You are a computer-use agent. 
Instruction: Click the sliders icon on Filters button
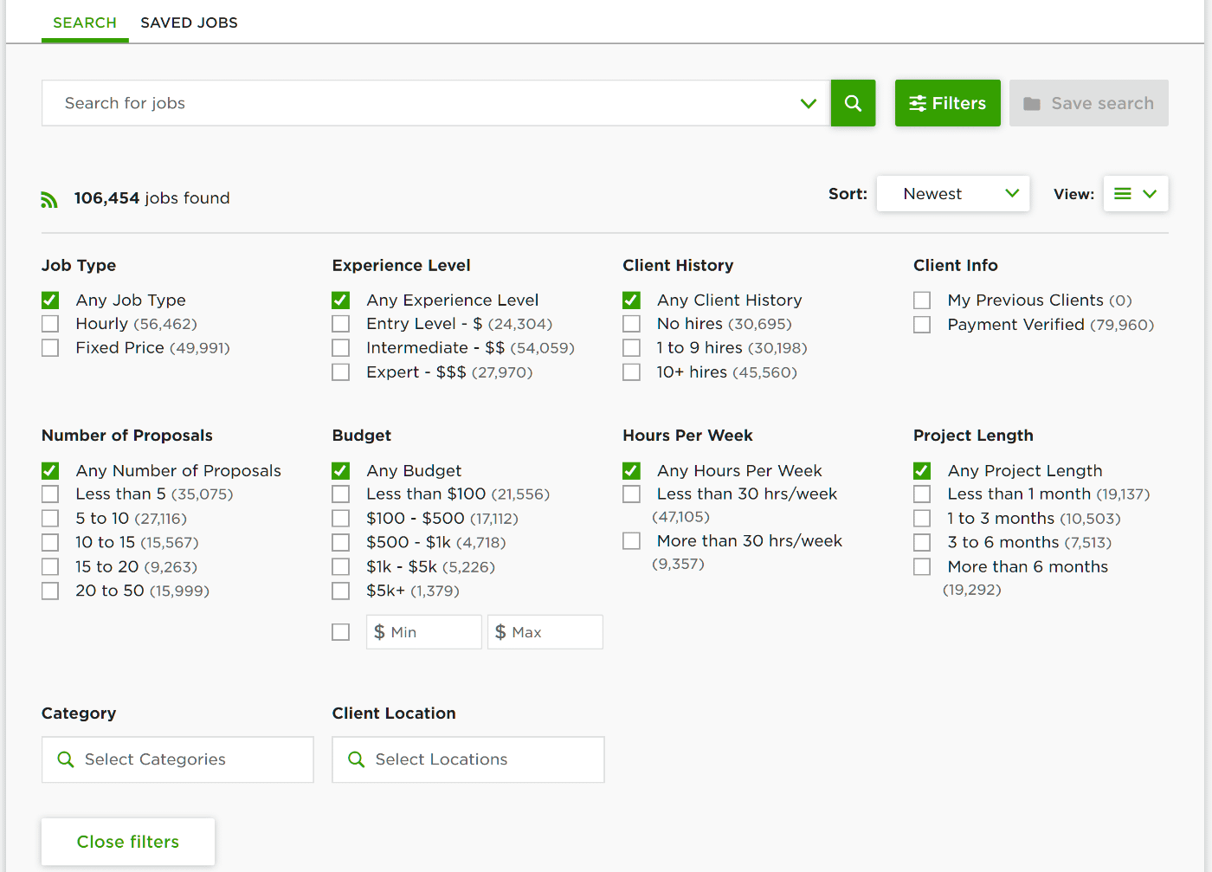pos(917,104)
